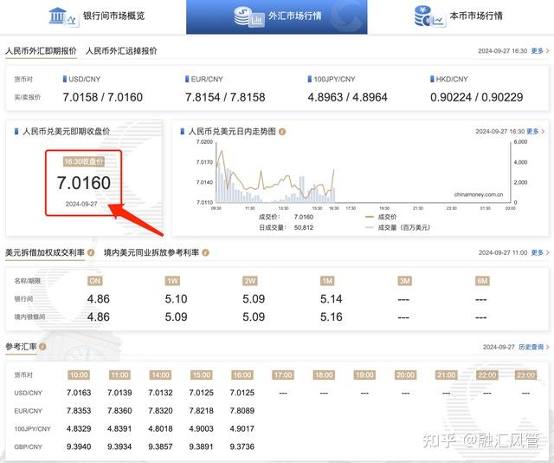Open 更多 link in intraday chart panel

(x=535, y=131)
